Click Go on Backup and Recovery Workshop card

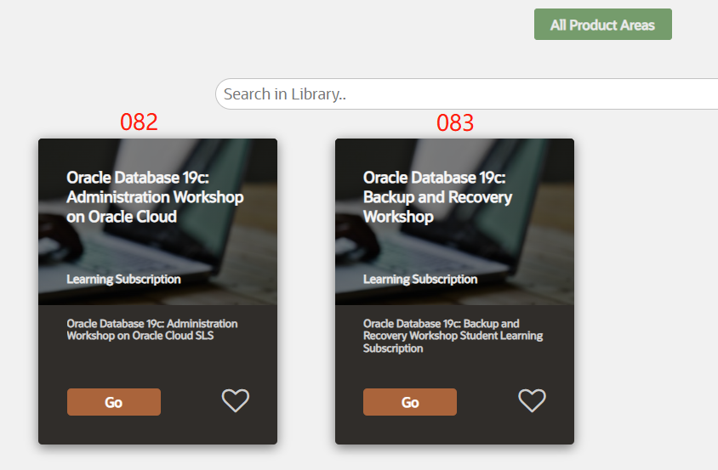[x=410, y=402]
